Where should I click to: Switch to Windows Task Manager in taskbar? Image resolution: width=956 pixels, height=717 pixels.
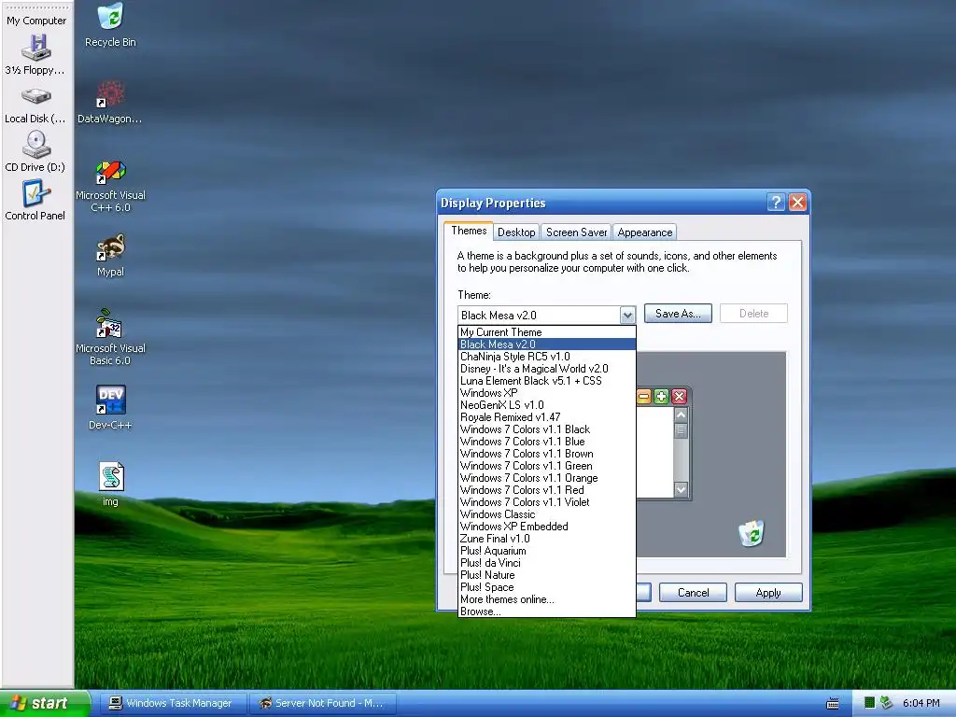(x=172, y=703)
